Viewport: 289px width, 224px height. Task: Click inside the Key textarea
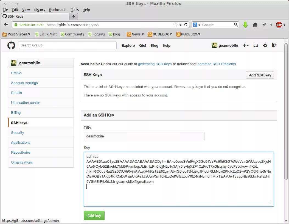[x=179, y=179]
